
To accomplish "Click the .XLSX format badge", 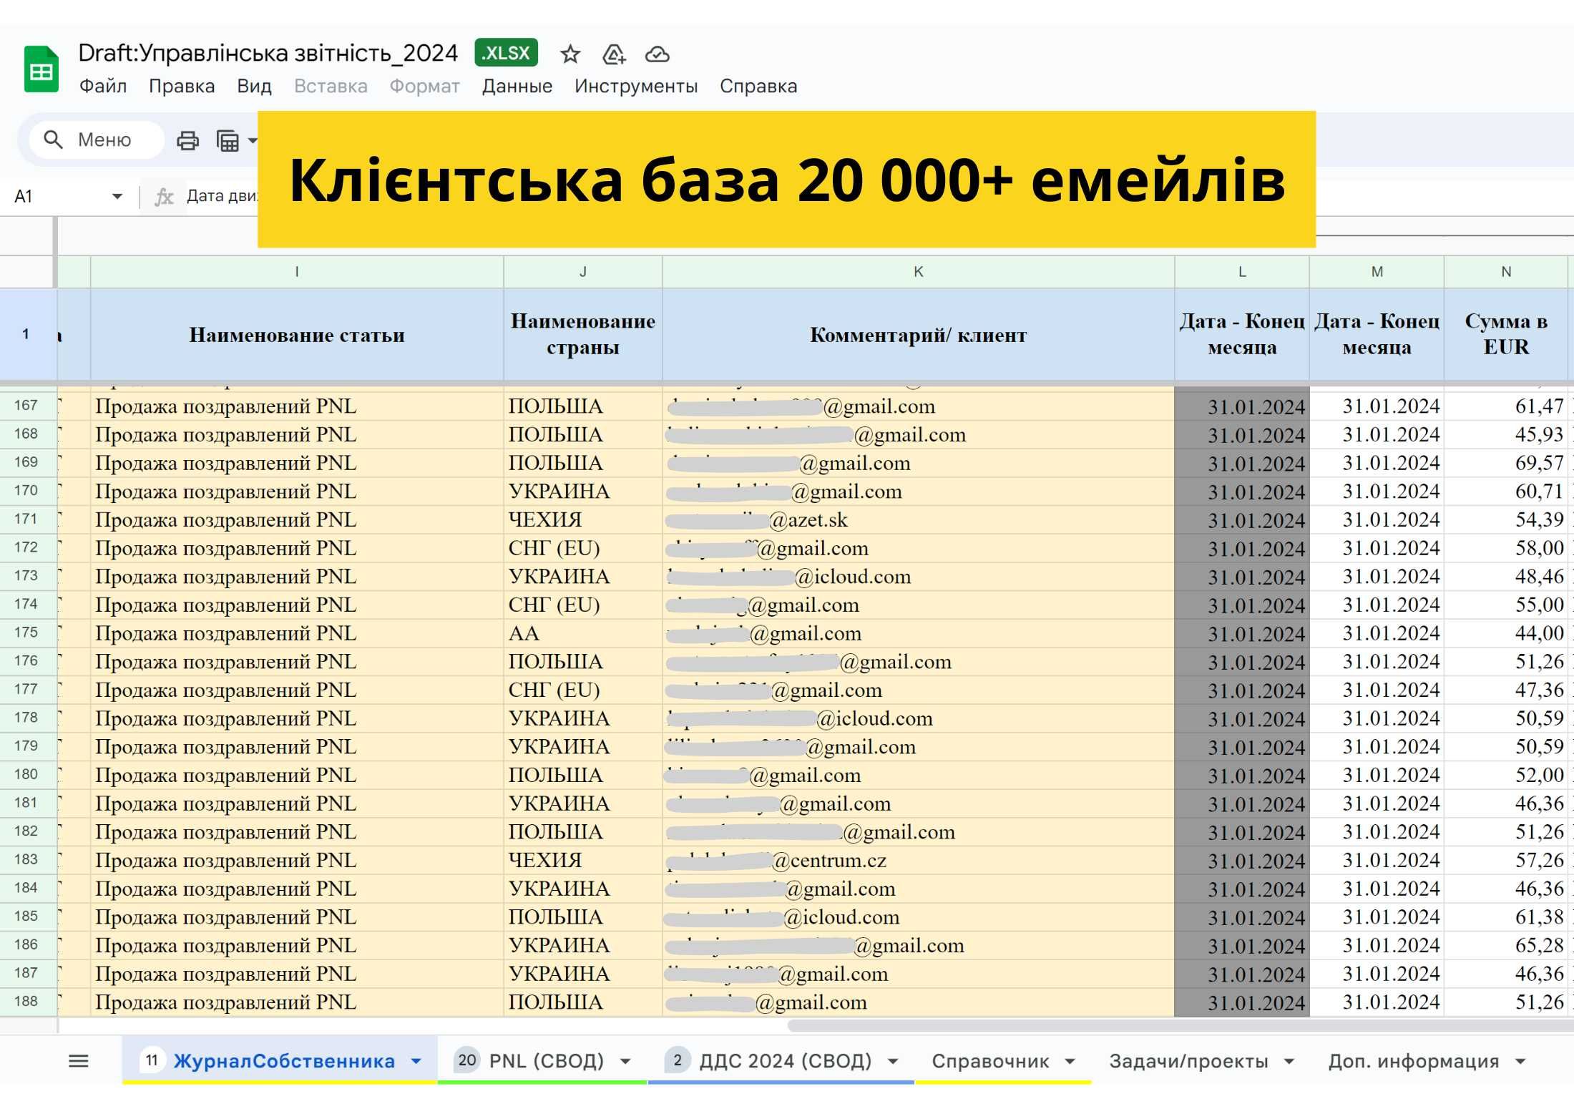I will tap(506, 53).
